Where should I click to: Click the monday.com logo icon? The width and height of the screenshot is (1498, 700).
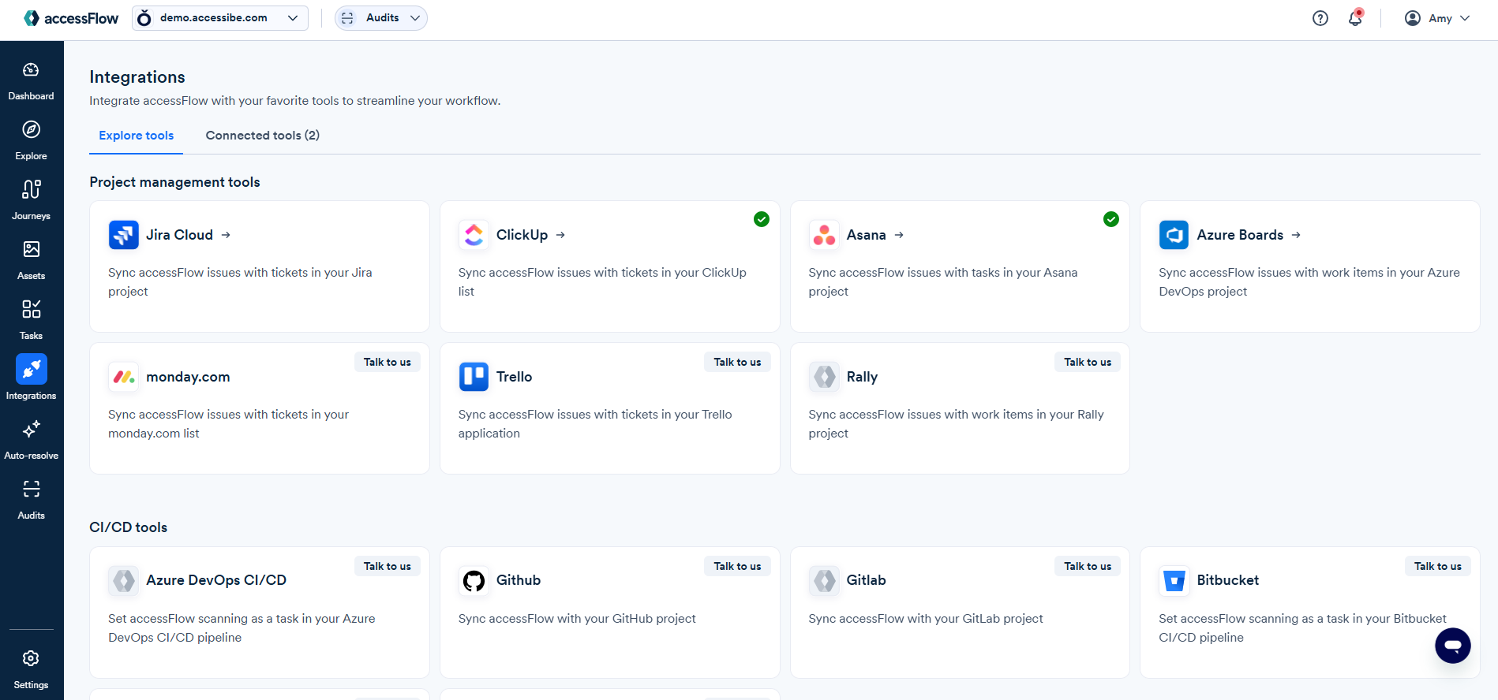tap(124, 377)
